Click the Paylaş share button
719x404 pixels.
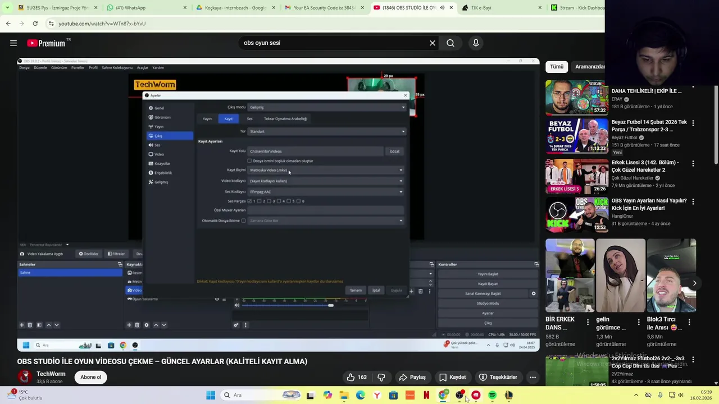click(412, 377)
